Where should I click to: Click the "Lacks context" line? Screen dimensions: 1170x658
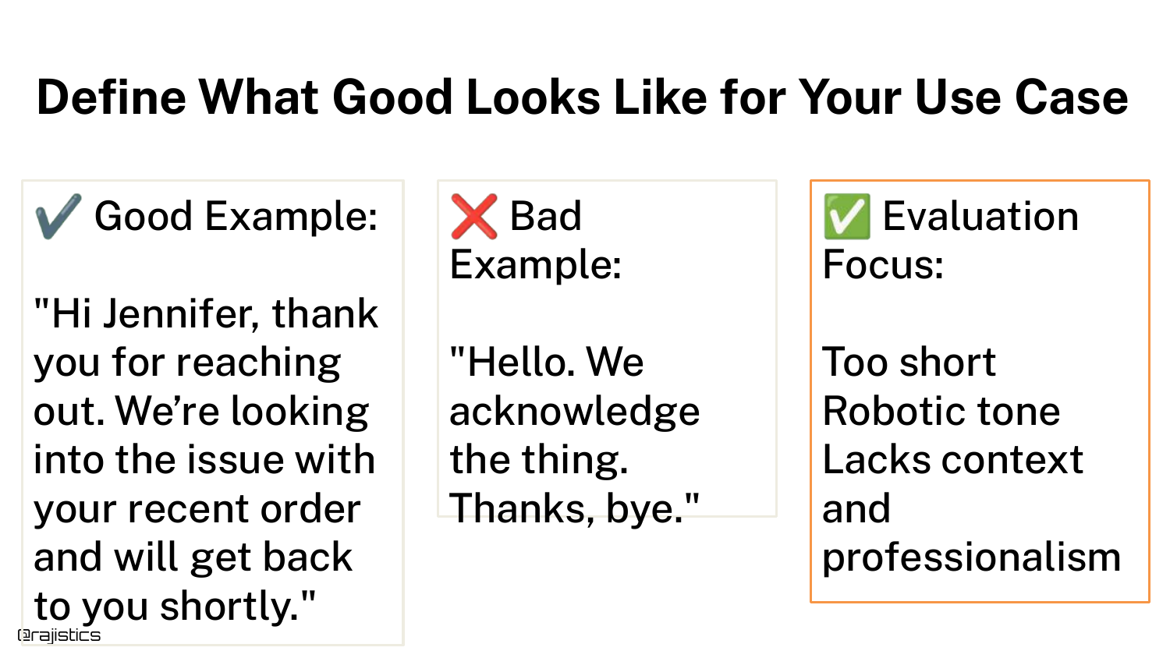952,460
